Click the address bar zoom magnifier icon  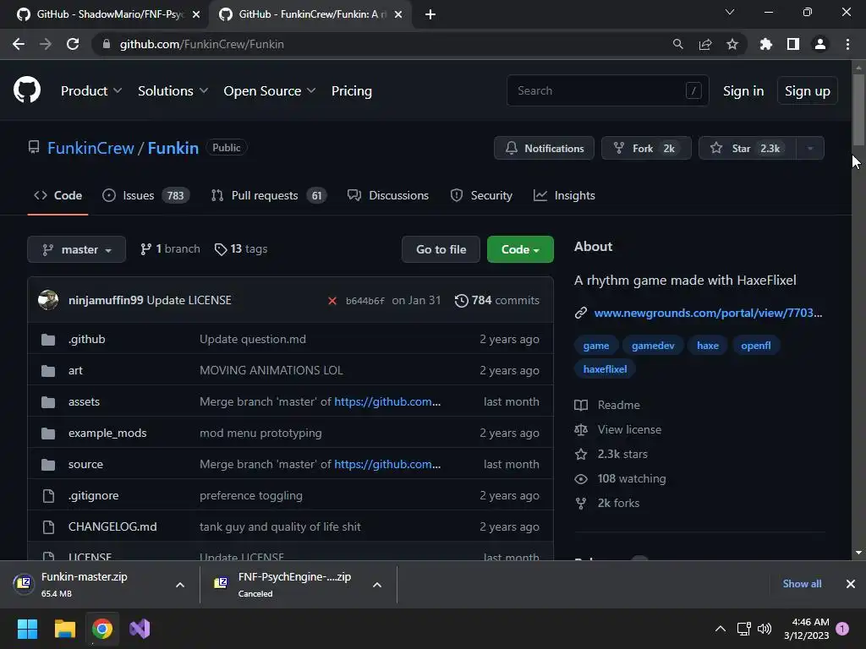[677, 44]
